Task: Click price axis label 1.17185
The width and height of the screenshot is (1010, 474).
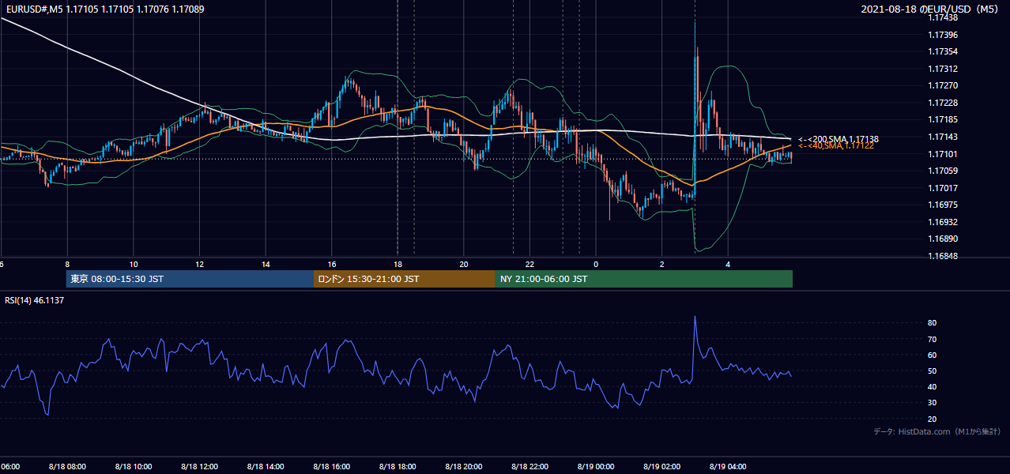Action: tap(944, 119)
